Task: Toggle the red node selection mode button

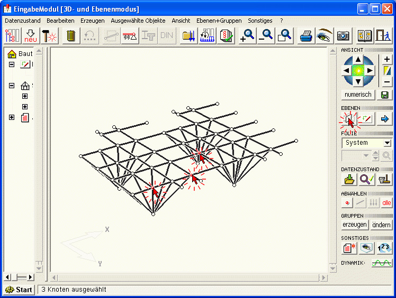Action: click(347, 202)
